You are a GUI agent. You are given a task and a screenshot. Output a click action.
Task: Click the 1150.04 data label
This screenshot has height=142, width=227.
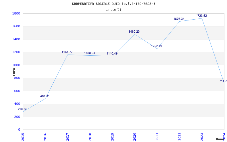point(90,53)
